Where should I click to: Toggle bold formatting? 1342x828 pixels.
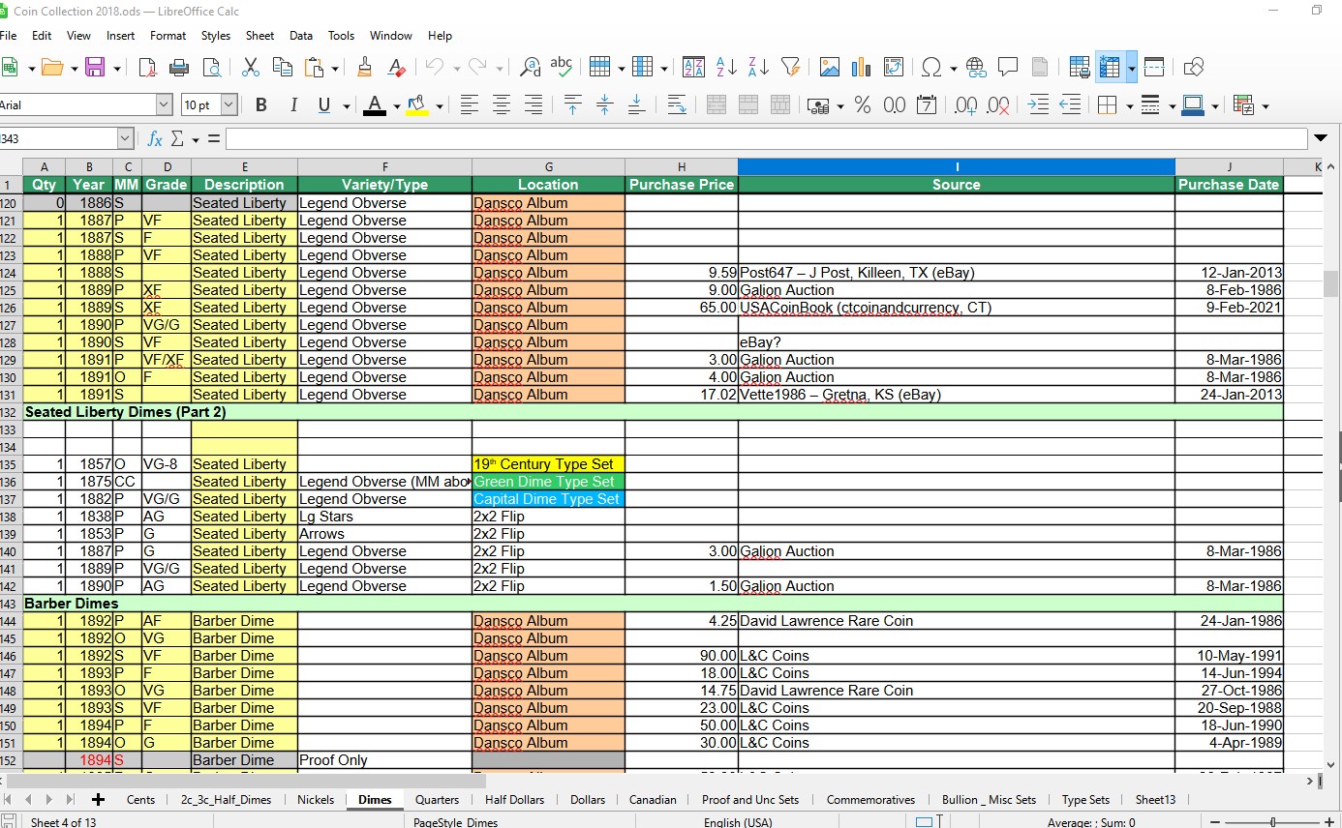[x=260, y=104]
